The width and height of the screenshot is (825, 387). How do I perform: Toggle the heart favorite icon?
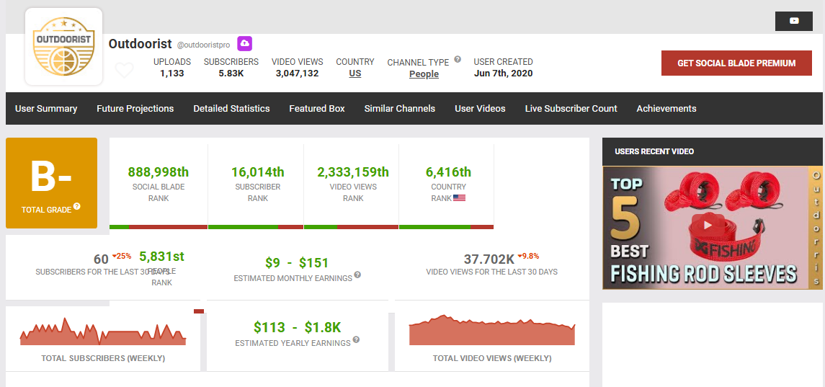coord(124,70)
